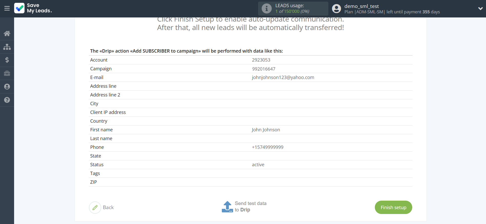Click the Status value active
This screenshot has width=486, height=224.
tap(258, 165)
